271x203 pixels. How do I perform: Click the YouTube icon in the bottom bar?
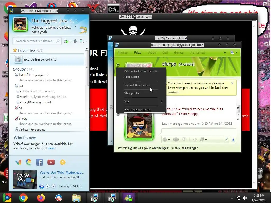tap(51, 162)
